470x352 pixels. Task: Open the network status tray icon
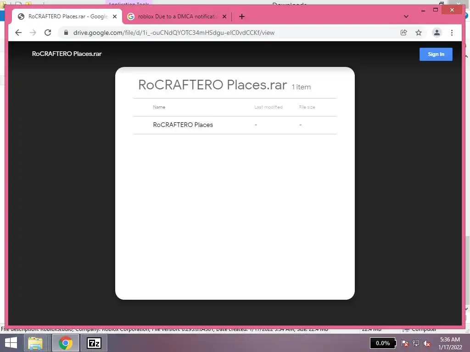416,343
